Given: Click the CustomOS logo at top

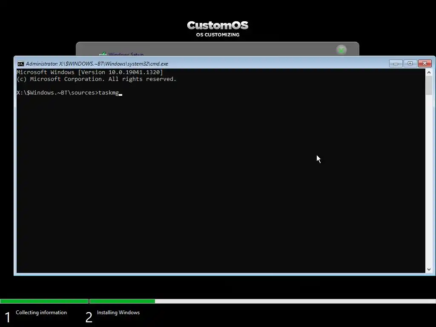Looking at the screenshot, I should pyautogui.click(x=218, y=25).
